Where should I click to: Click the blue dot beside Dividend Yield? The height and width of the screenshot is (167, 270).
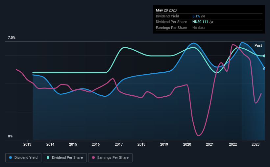(x=11, y=157)
